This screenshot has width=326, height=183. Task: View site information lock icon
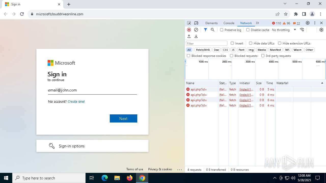coord(32,14)
